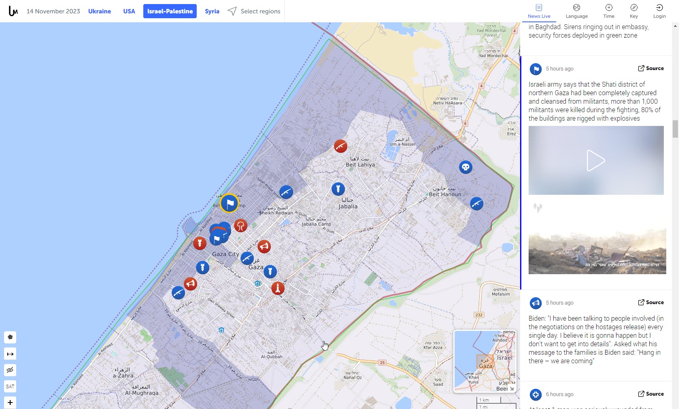Select the Israel-Palestine region tab
The height and width of the screenshot is (409, 680).
[170, 11]
